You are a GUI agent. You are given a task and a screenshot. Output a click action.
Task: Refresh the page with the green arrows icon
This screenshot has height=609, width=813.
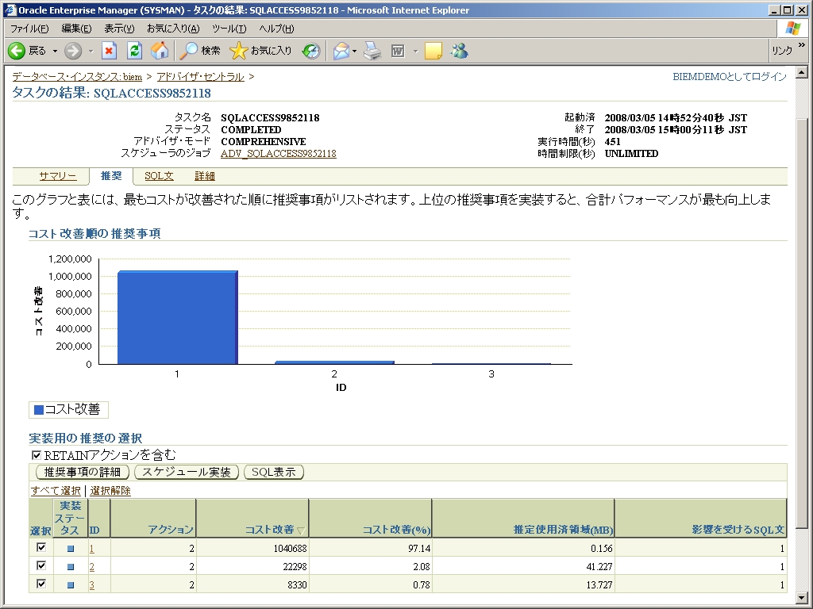tap(134, 51)
